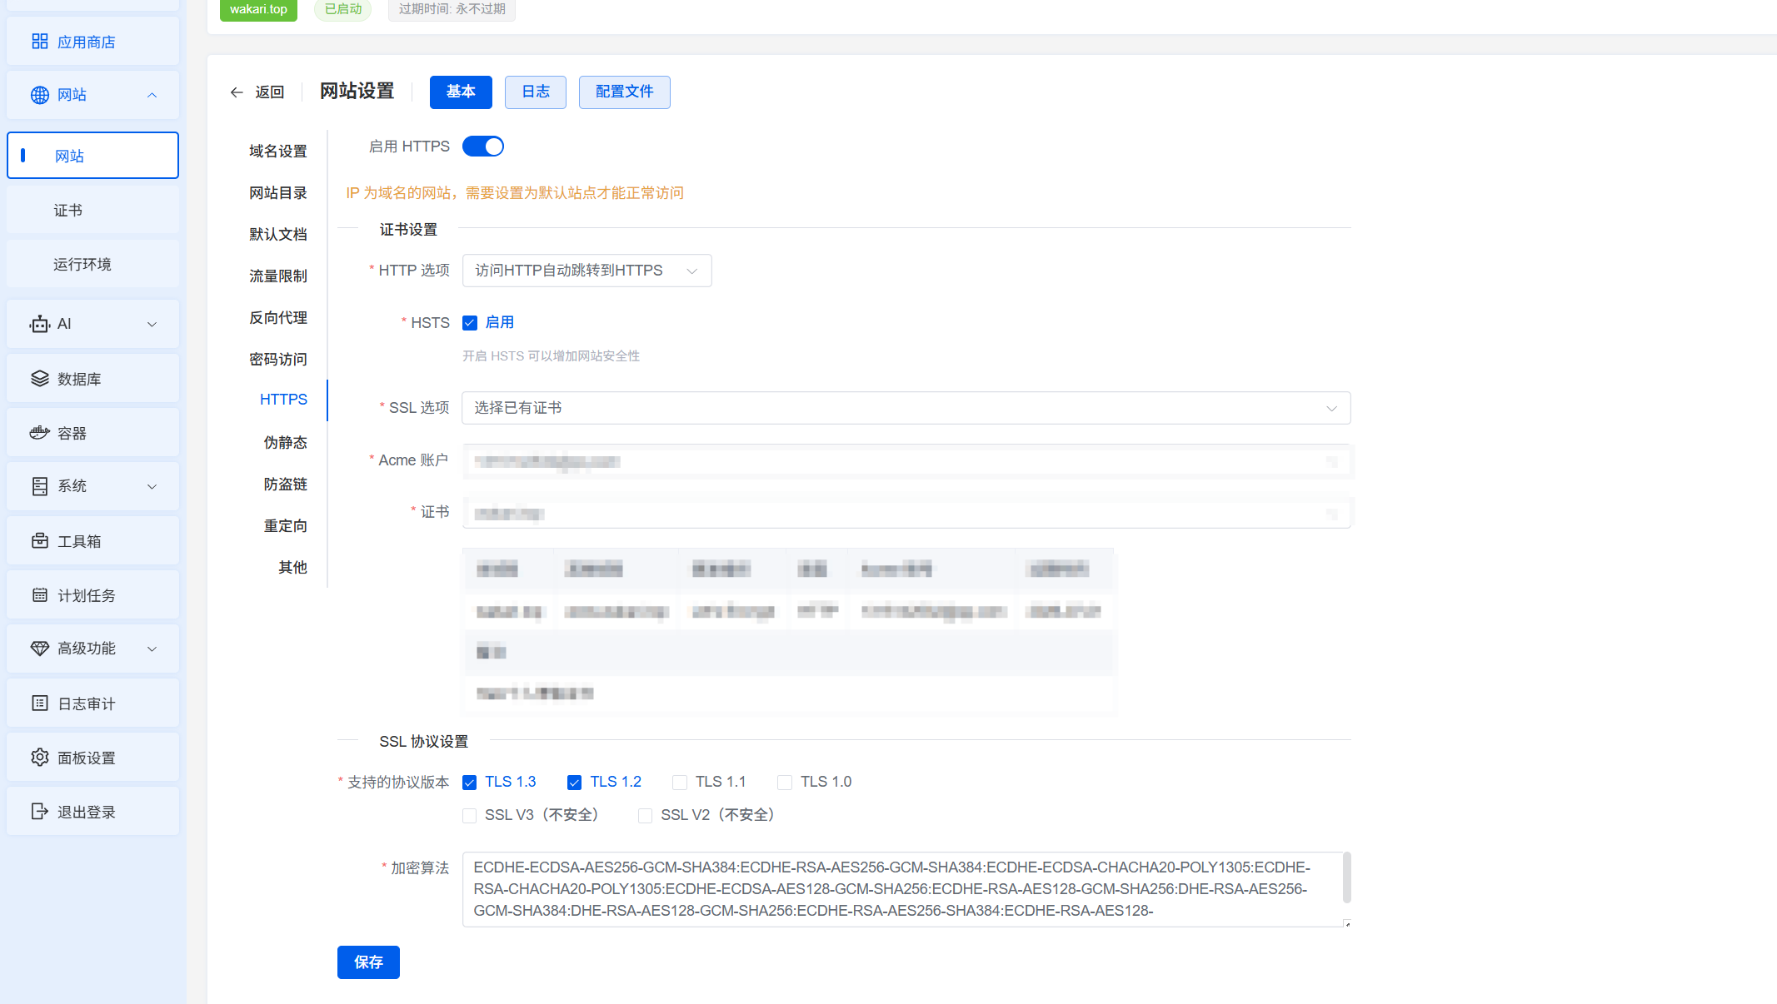
Task: Open the HTTP 选项 dropdown
Action: point(587,271)
